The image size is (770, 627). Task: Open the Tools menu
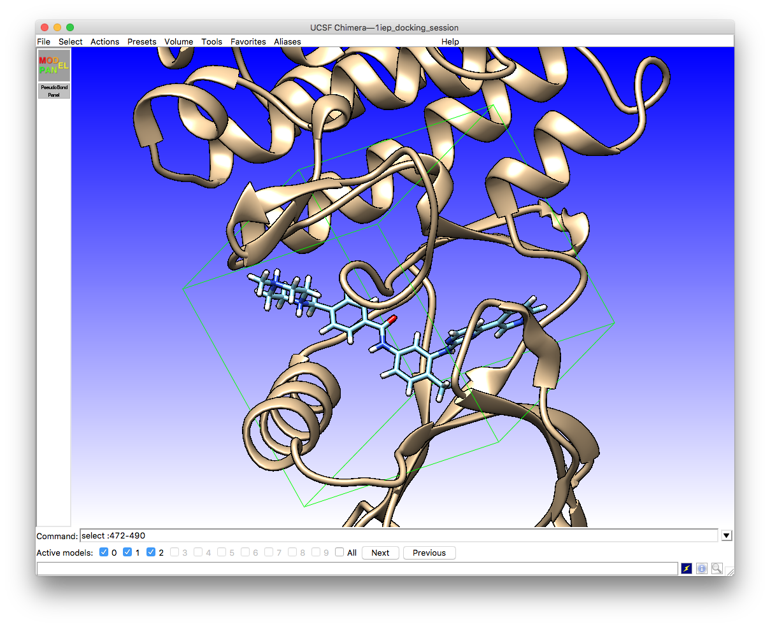point(211,41)
